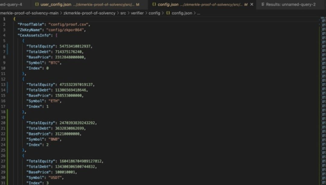Click the "BTC" symbol string
Image resolution: width=326 pixels, height=185 pixels.
[54, 63]
